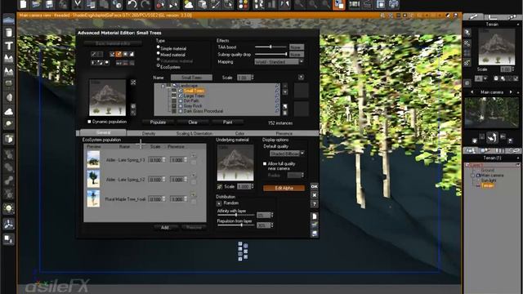
Task: Select the Mixed material radio button
Action: 158,54
